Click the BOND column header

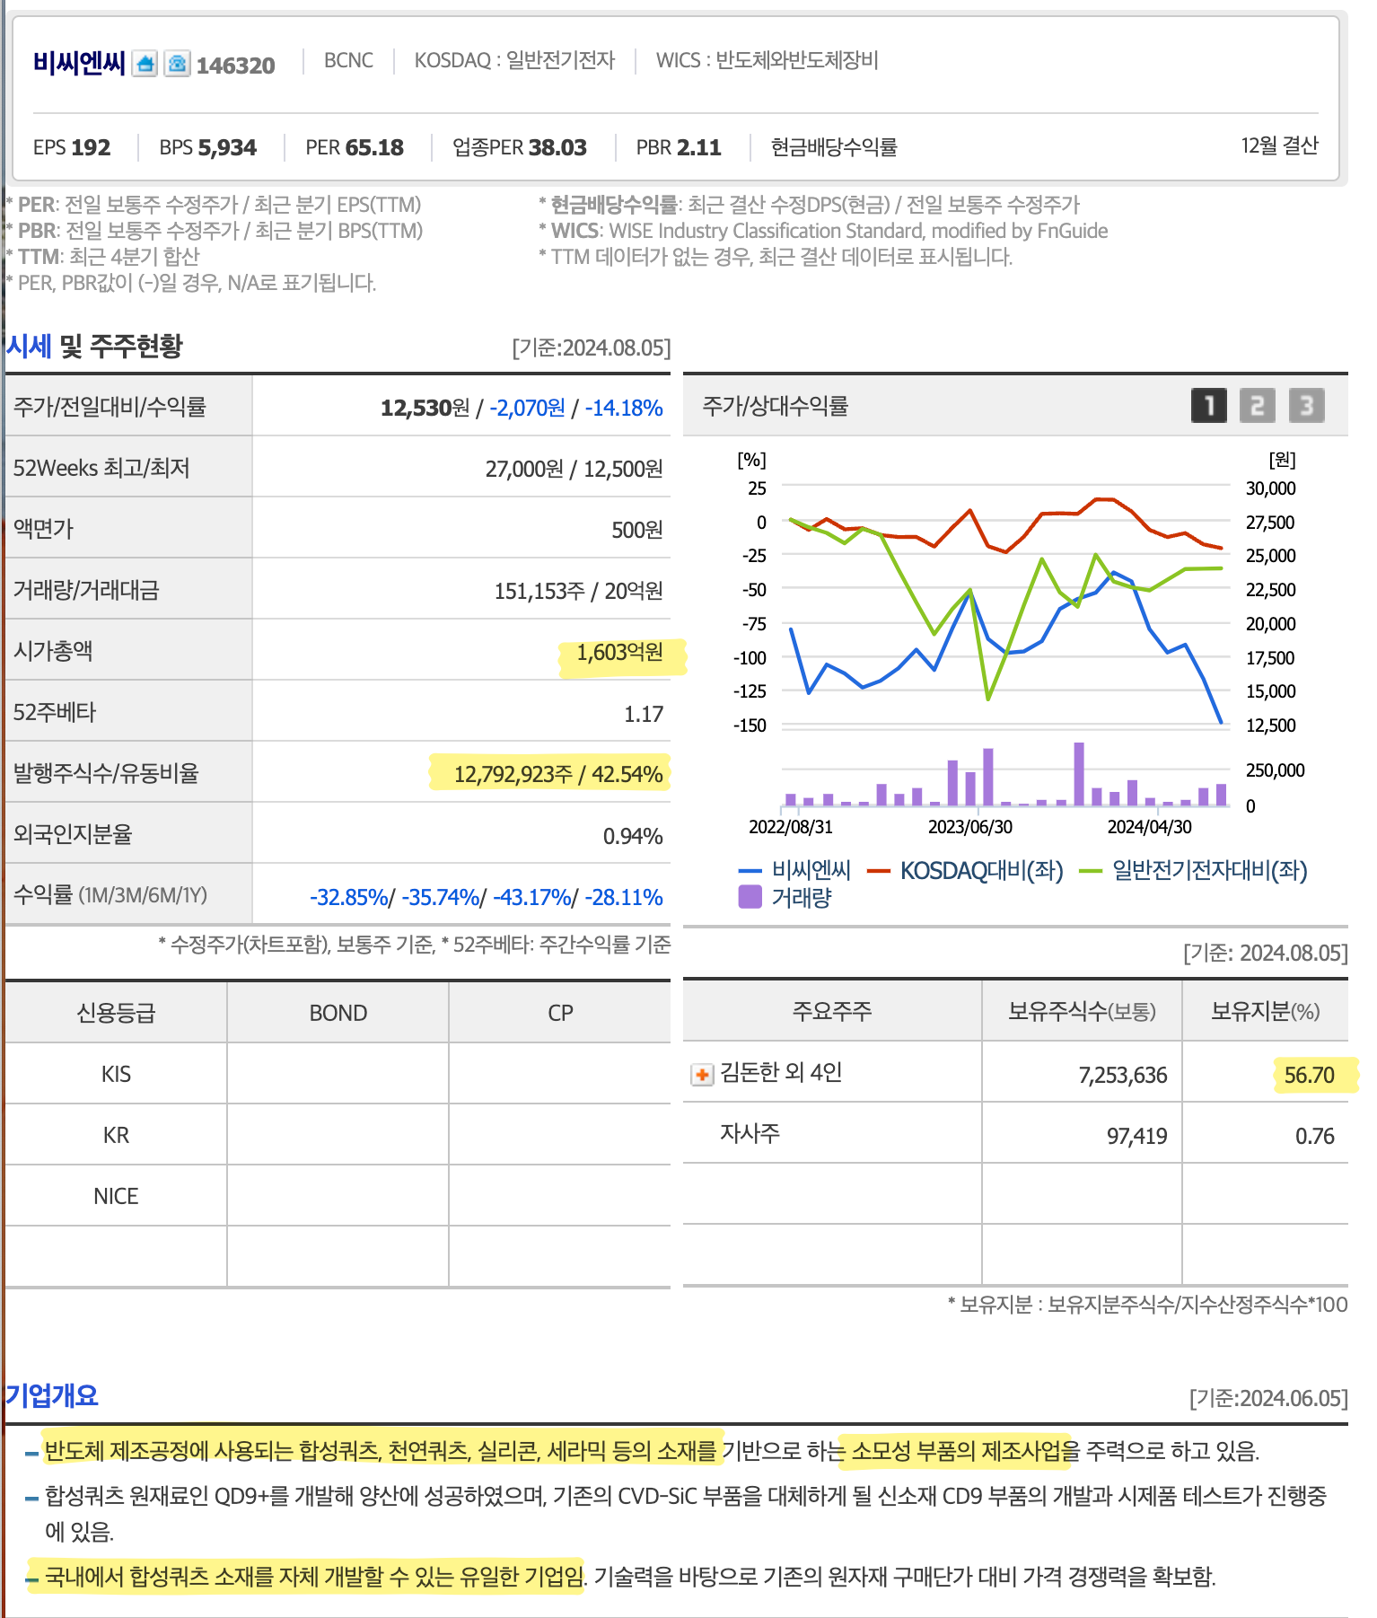tap(338, 1013)
